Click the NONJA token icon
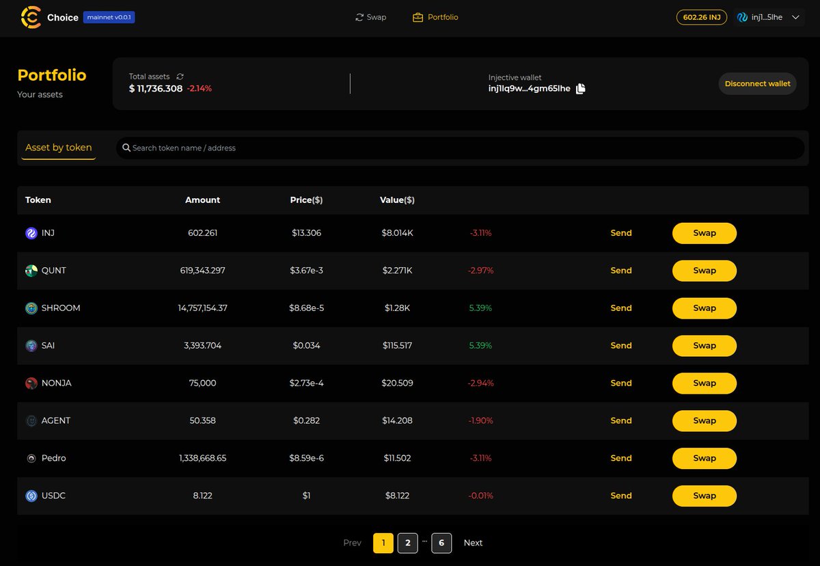This screenshot has width=820, height=566. click(x=31, y=383)
